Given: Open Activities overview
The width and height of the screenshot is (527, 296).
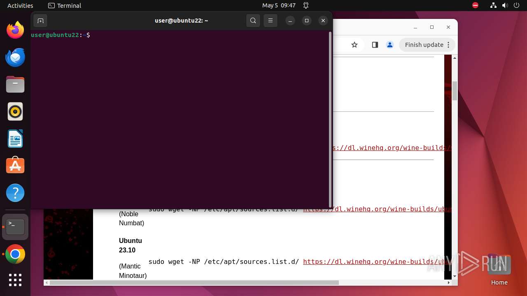Looking at the screenshot, I should coord(20,5).
